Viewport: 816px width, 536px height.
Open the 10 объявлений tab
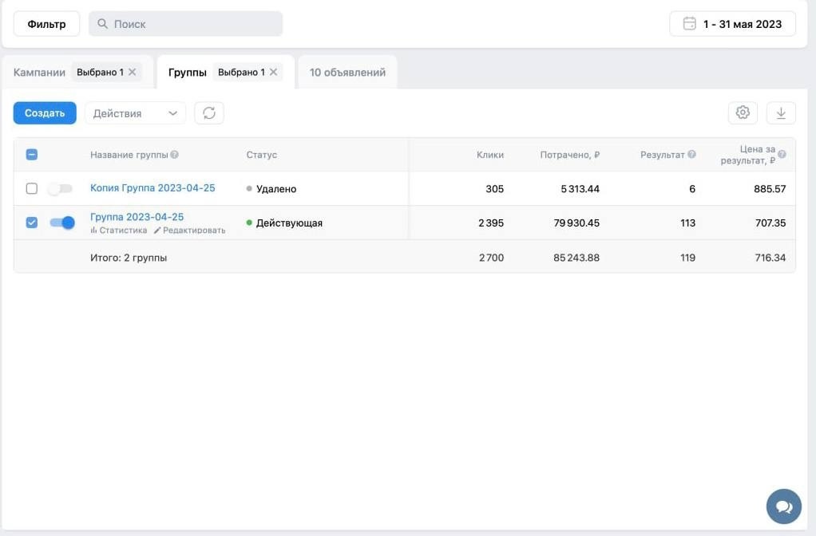[x=347, y=73]
